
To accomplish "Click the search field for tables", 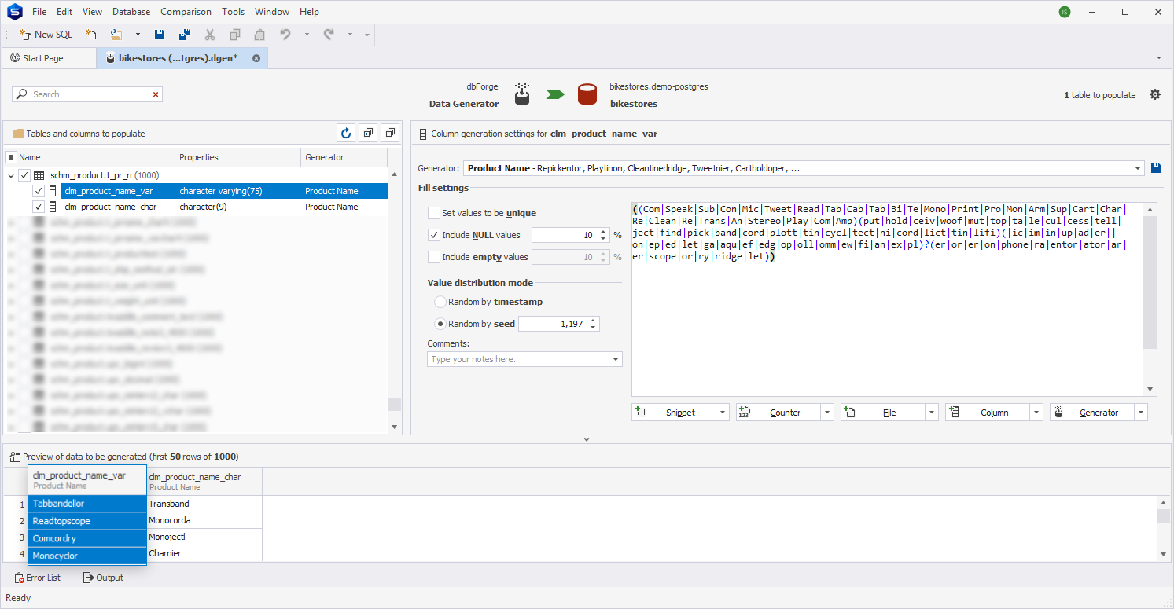I will 86,94.
